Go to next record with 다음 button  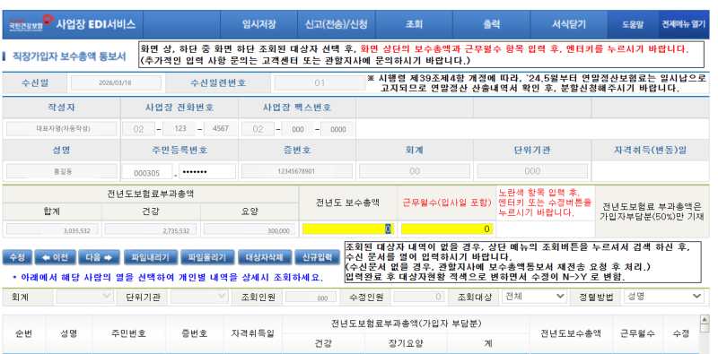coord(99,257)
